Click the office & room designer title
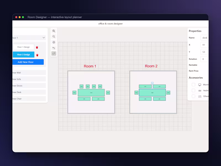This screenshot has height=166, width=221. [x=110, y=24]
